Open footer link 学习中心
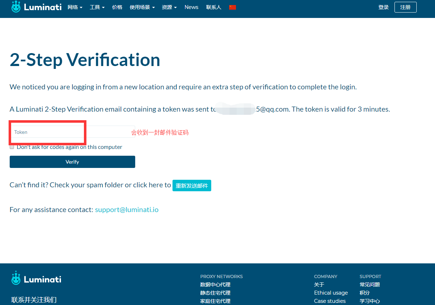 click(370, 301)
